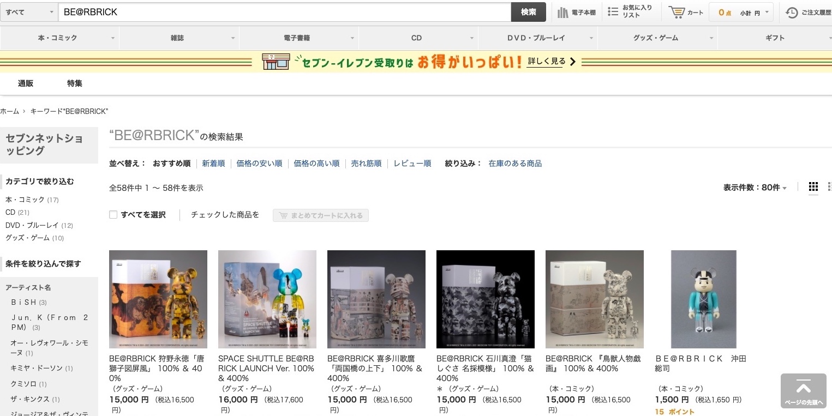Screen dimensions: 832x416
Task: Filter by artist クミソロ
Action: pos(29,384)
